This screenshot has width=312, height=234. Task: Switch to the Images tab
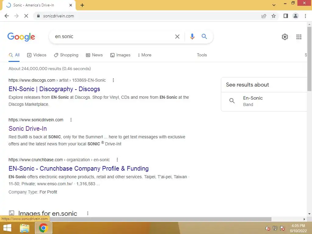click(x=120, y=55)
